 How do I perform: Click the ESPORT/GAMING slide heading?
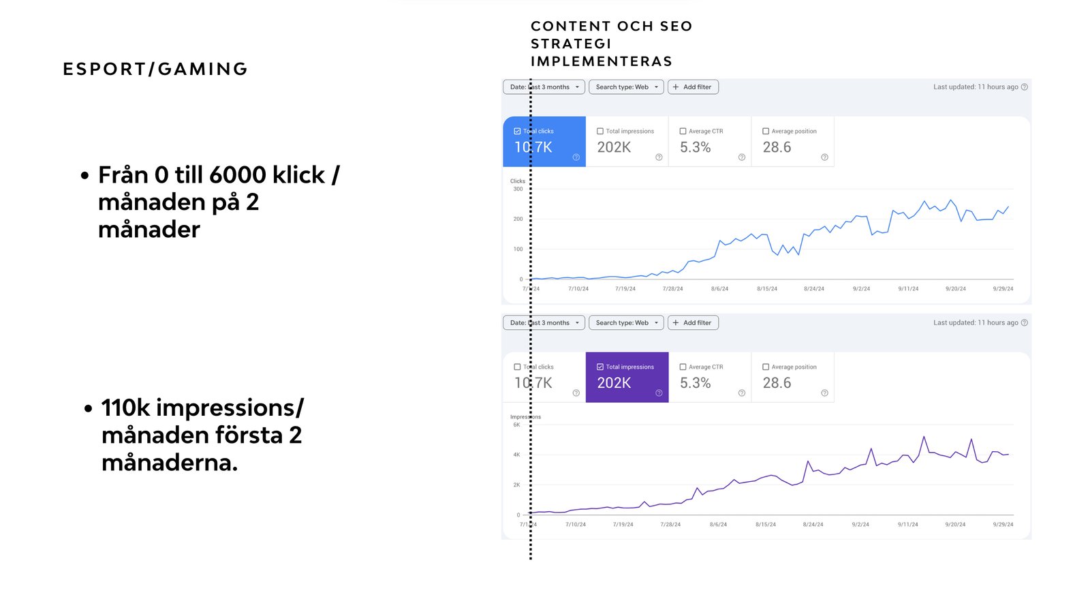click(155, 70)
